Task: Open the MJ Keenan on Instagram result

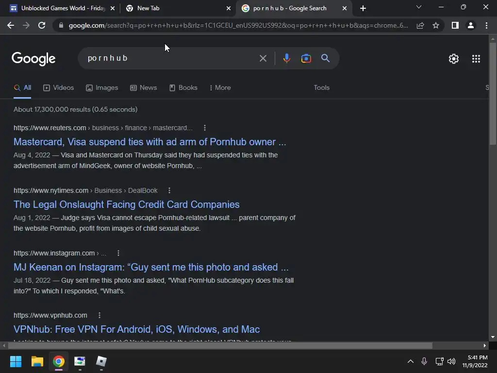Action: pos(151,267)
